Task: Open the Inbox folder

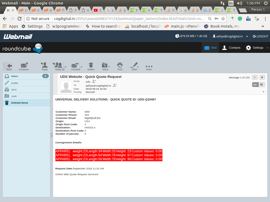Action: (15, 76)
